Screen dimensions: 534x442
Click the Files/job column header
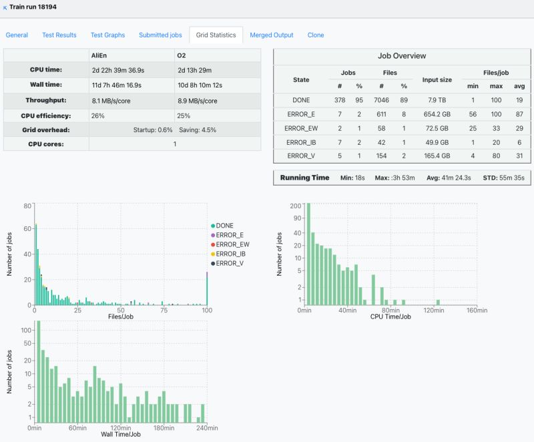tap(496, 73)
